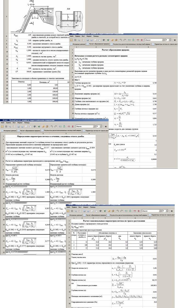The height and width of the screenshot is (308, 178).
Task: Toggle bold (Ж) in the прорана report toolbar
Action: [174, 40]
